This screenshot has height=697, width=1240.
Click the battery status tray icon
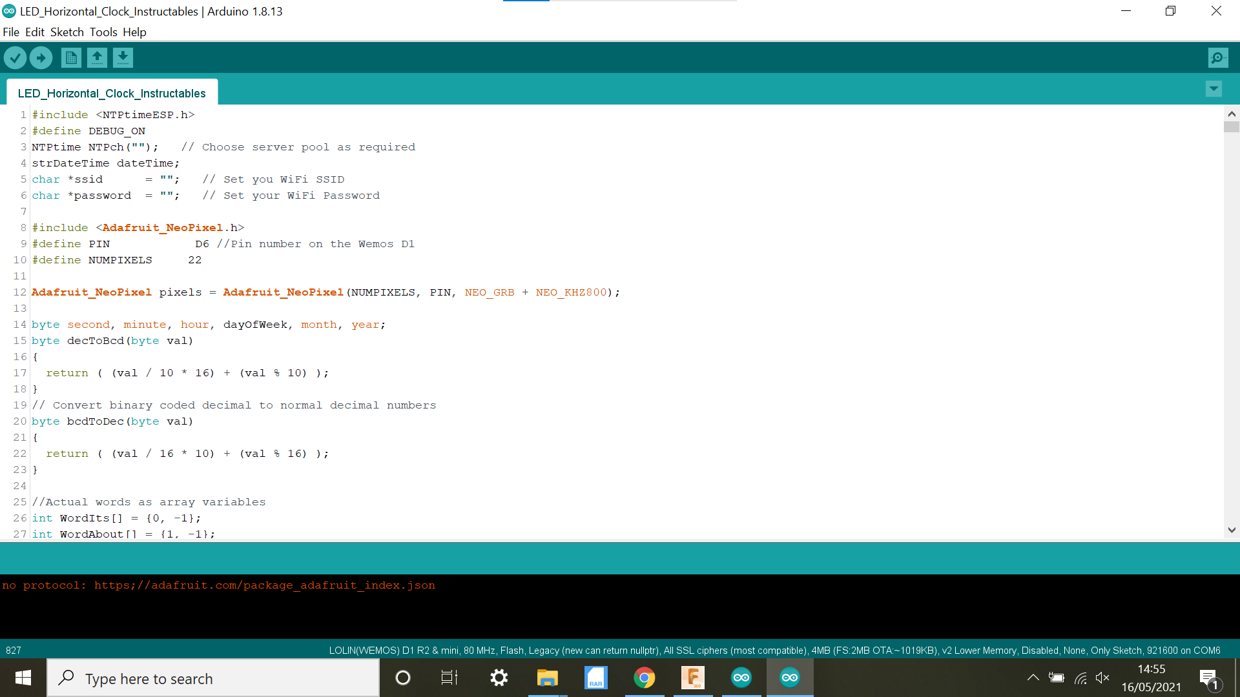point(1057,678)
